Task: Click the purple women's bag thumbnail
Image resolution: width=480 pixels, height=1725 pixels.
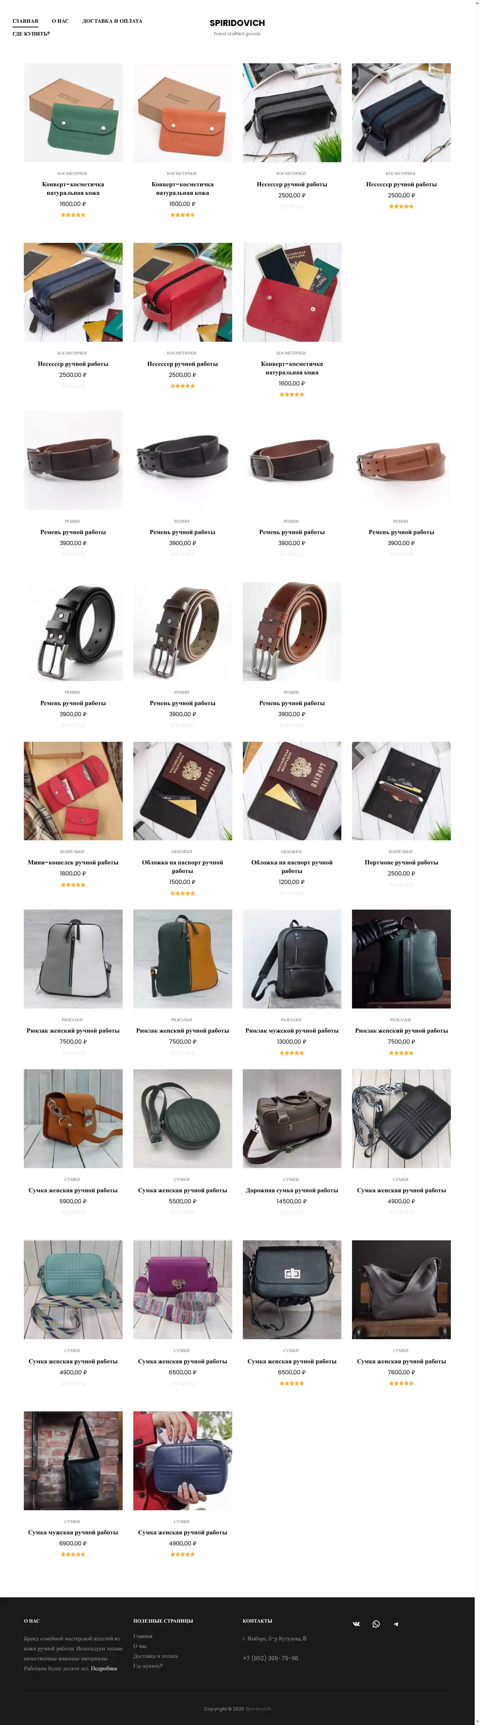Action: click(x=183, y=1290)
